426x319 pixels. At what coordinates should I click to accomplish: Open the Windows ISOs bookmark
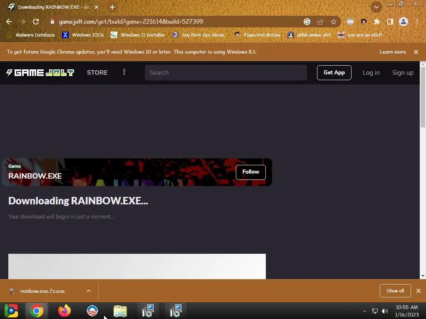point(83,35)
